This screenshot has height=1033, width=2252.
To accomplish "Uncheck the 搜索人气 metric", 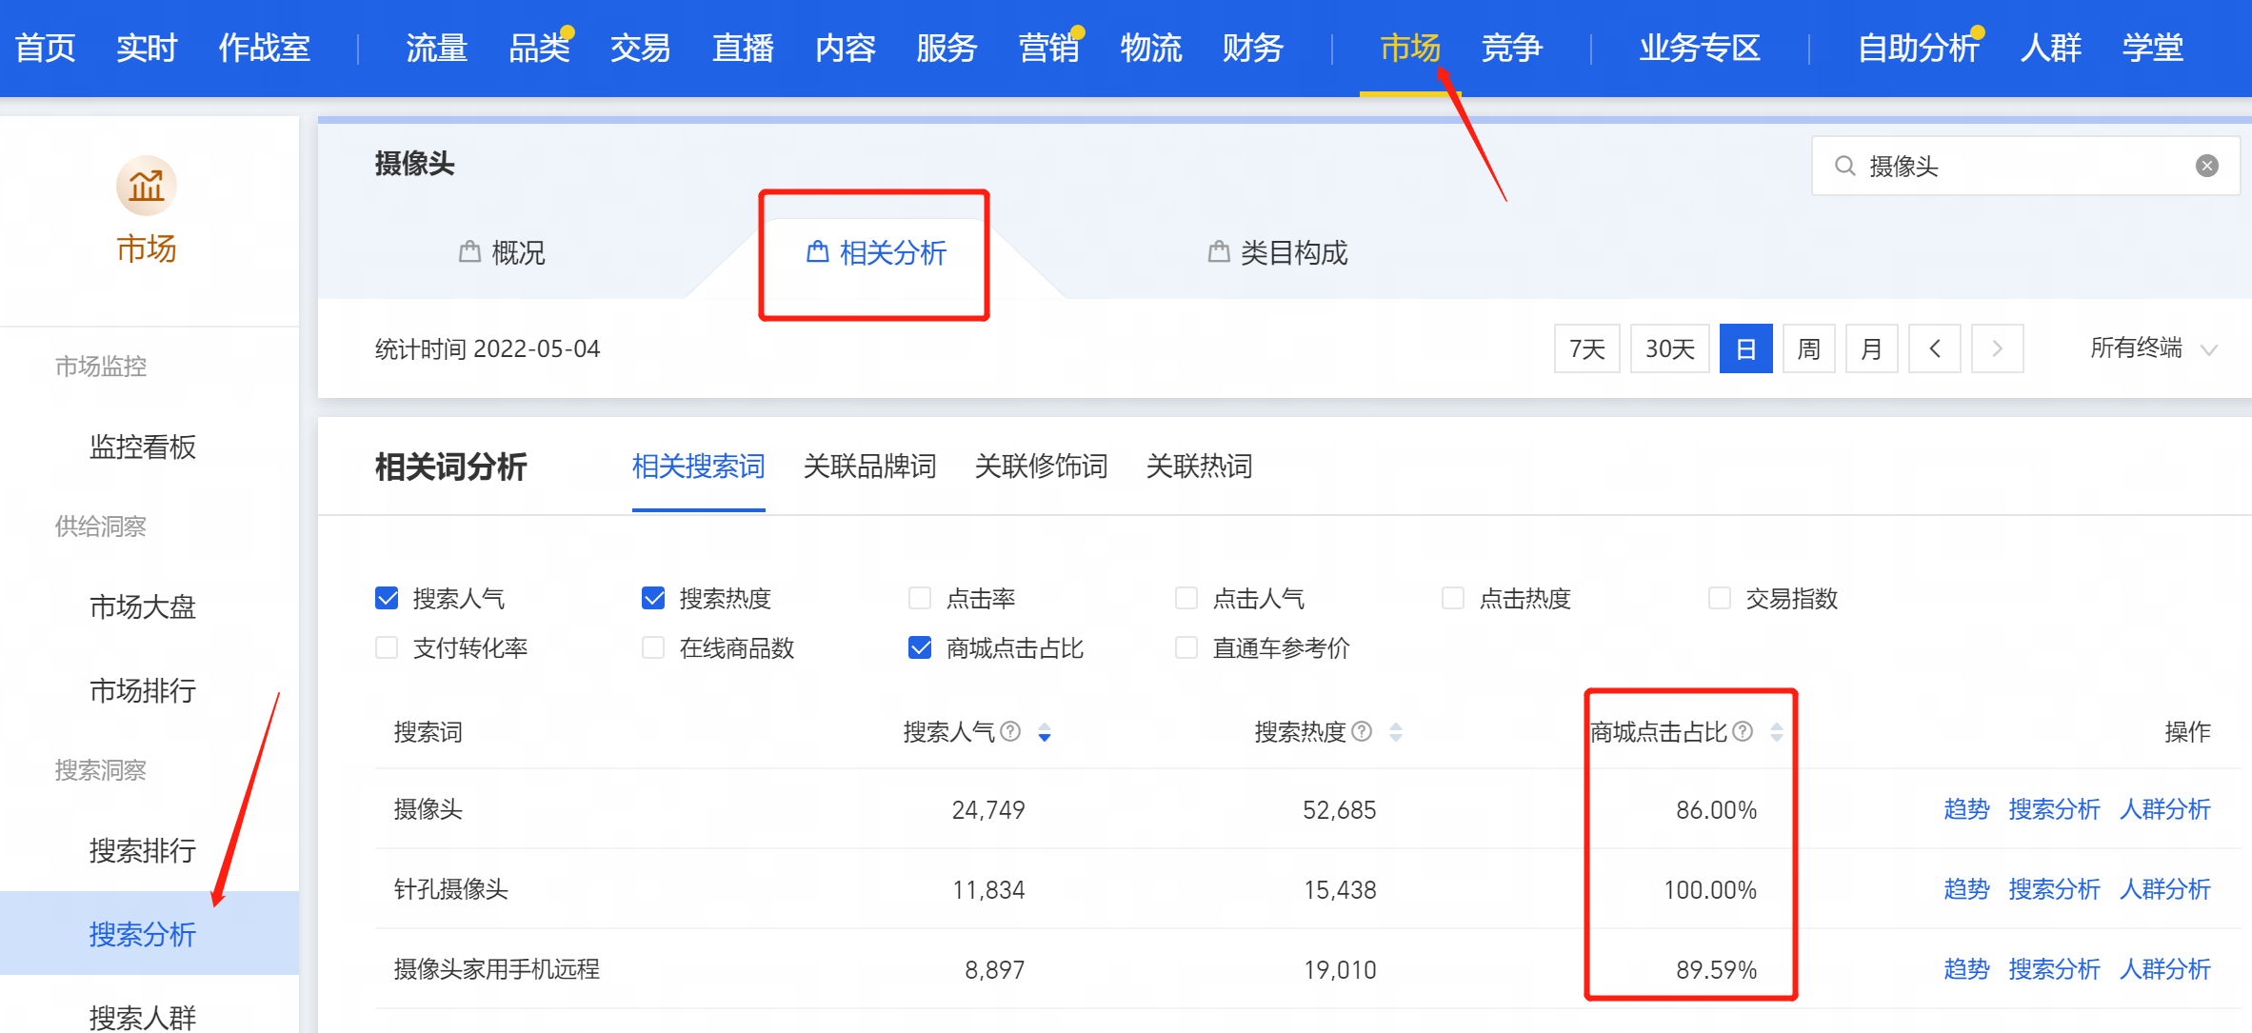I will [x=387, y=598].
